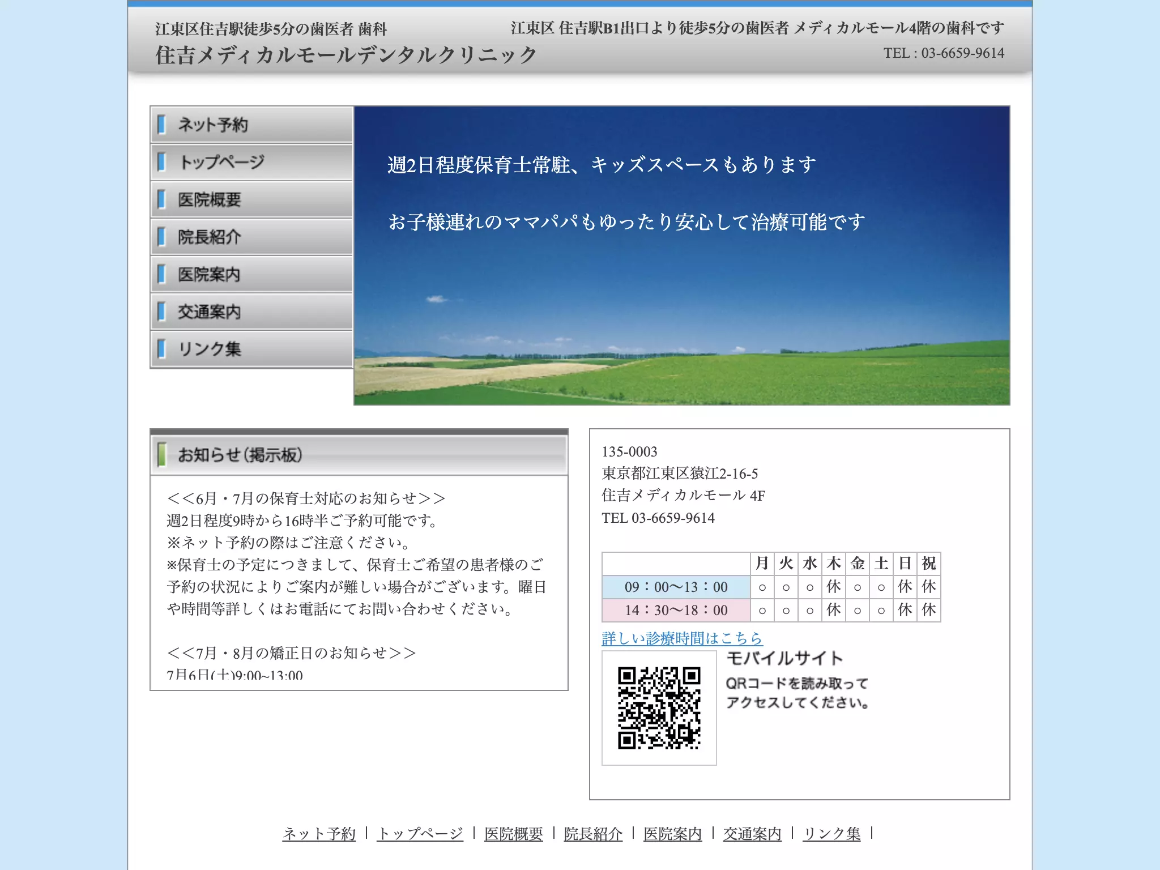Click the mobile site QR code image
Screen dimensions: 1160x870
tap(659, 708)
